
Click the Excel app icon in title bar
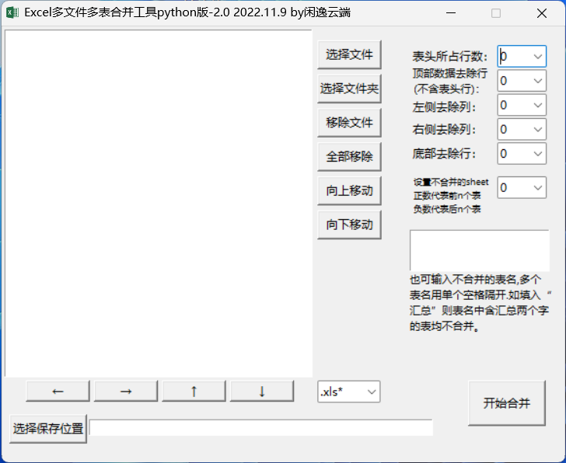(12, 13)
